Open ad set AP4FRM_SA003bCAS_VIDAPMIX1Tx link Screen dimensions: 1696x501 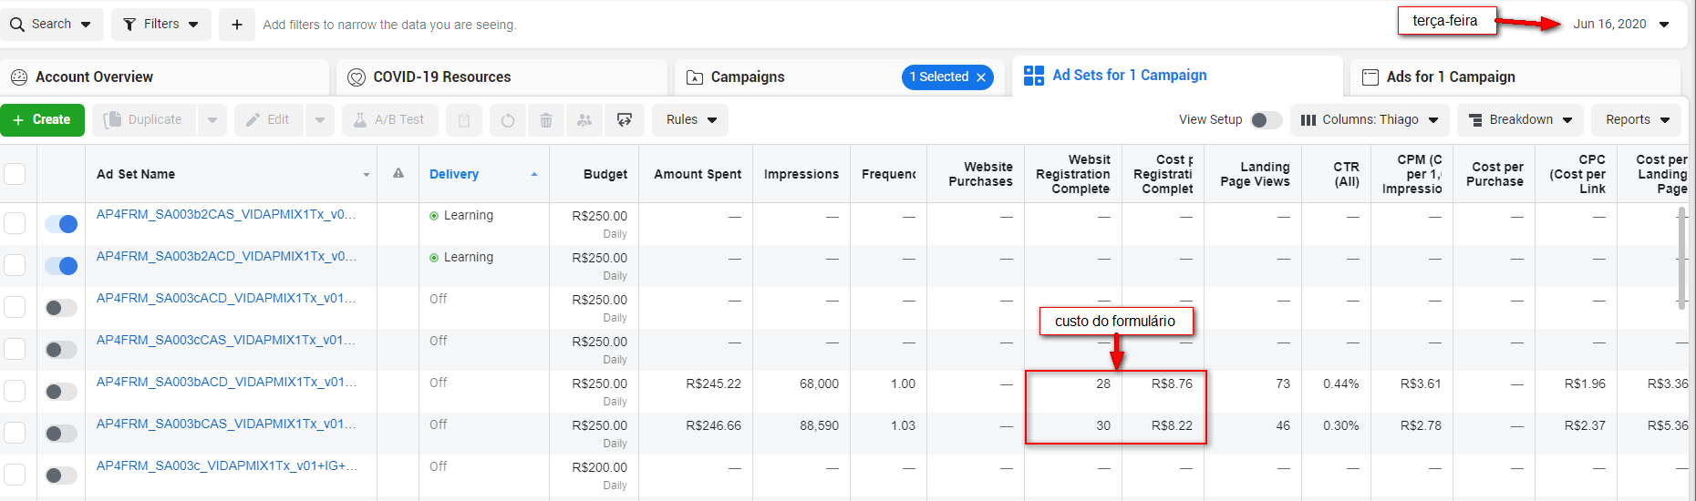226,424
